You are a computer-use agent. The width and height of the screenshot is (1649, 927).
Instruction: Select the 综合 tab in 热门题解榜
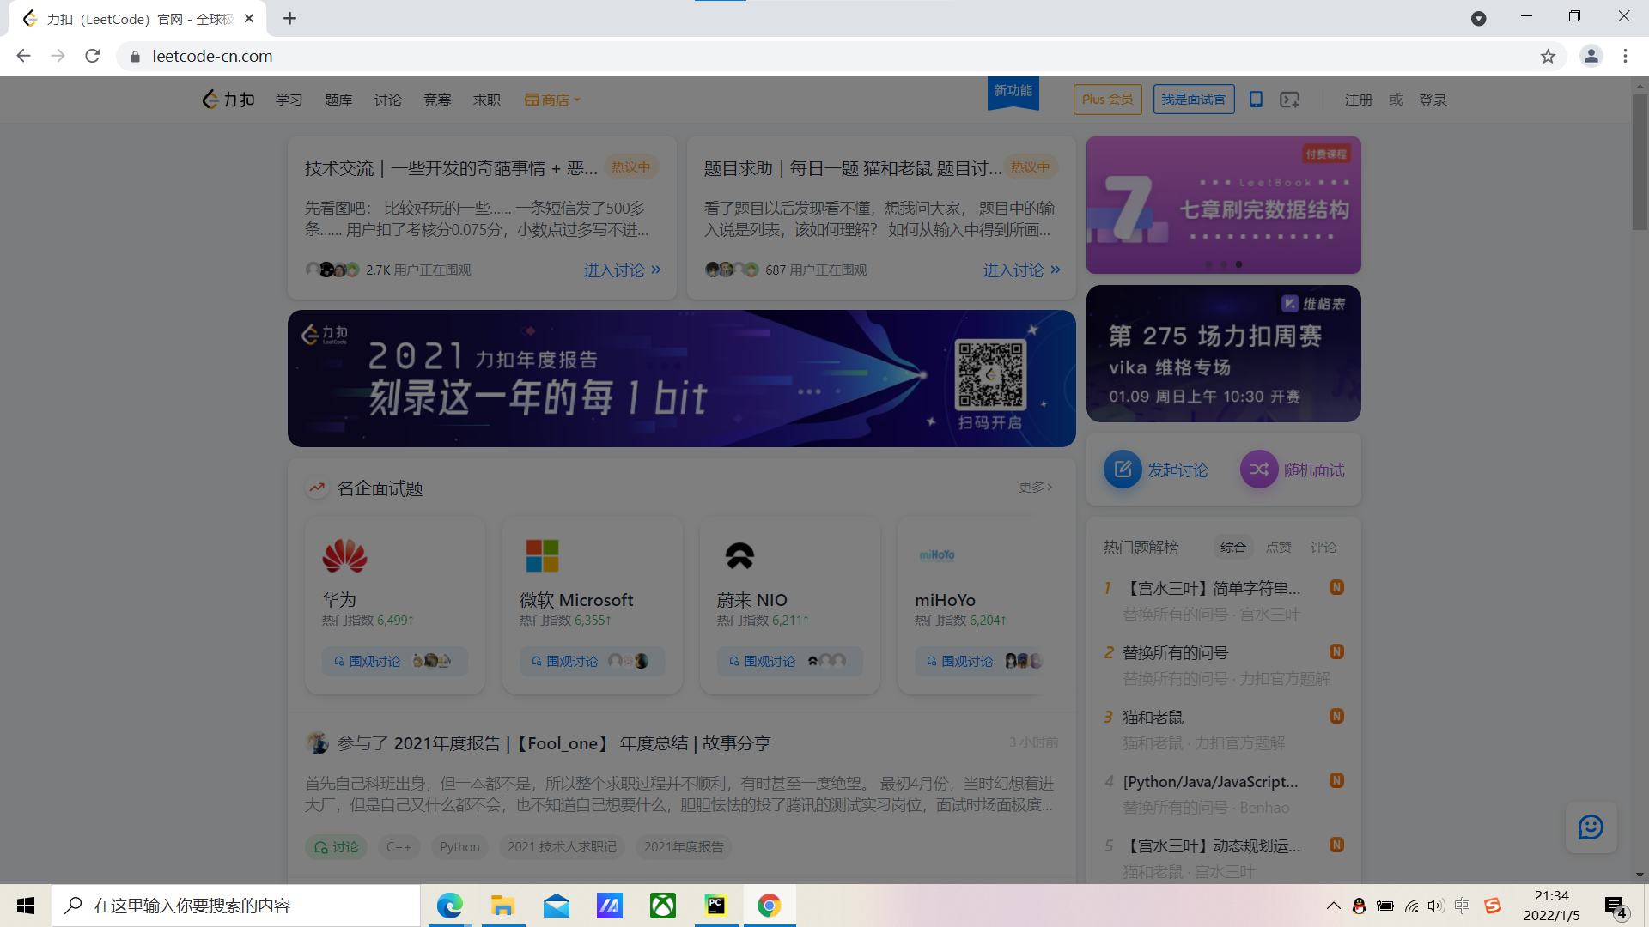point(1233,547)
